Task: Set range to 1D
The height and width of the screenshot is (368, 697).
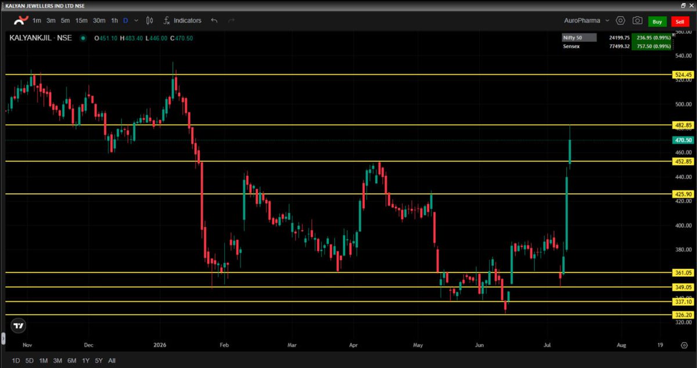Action: tap(16, 360)
